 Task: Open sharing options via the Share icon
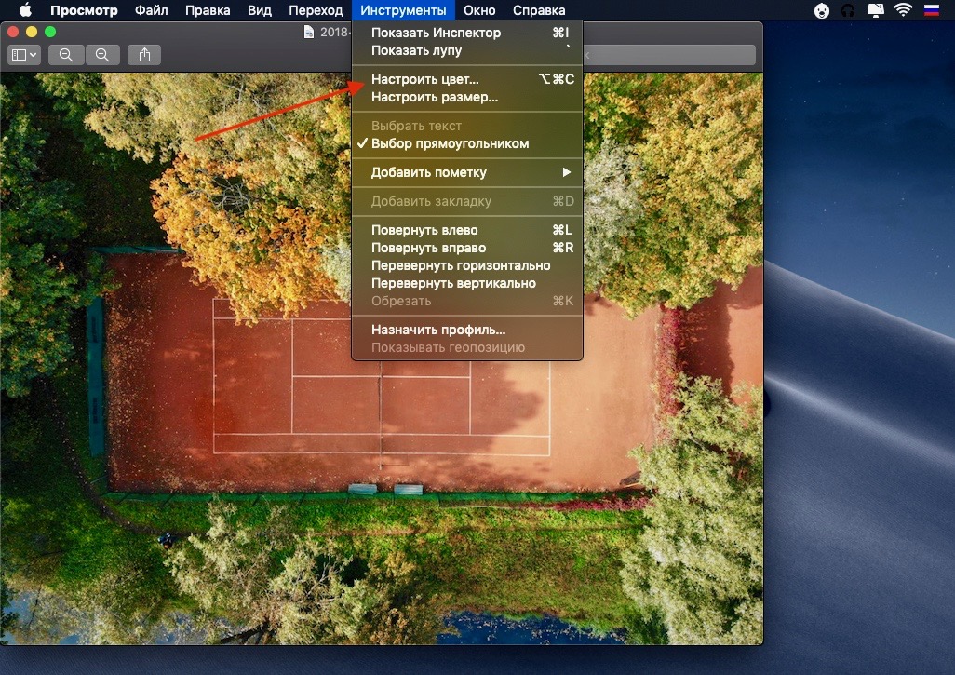click(144, 54)
